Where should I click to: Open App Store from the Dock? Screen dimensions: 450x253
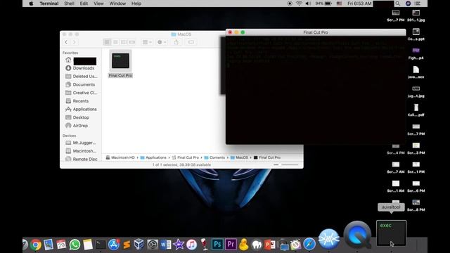pyautogui.click(x=114, y=245)
